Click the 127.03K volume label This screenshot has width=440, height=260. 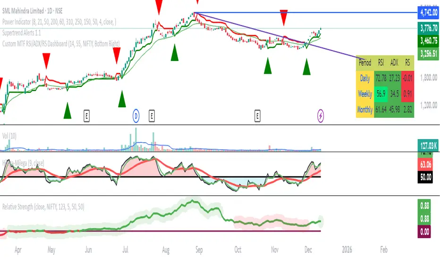[x=428, y=146]
